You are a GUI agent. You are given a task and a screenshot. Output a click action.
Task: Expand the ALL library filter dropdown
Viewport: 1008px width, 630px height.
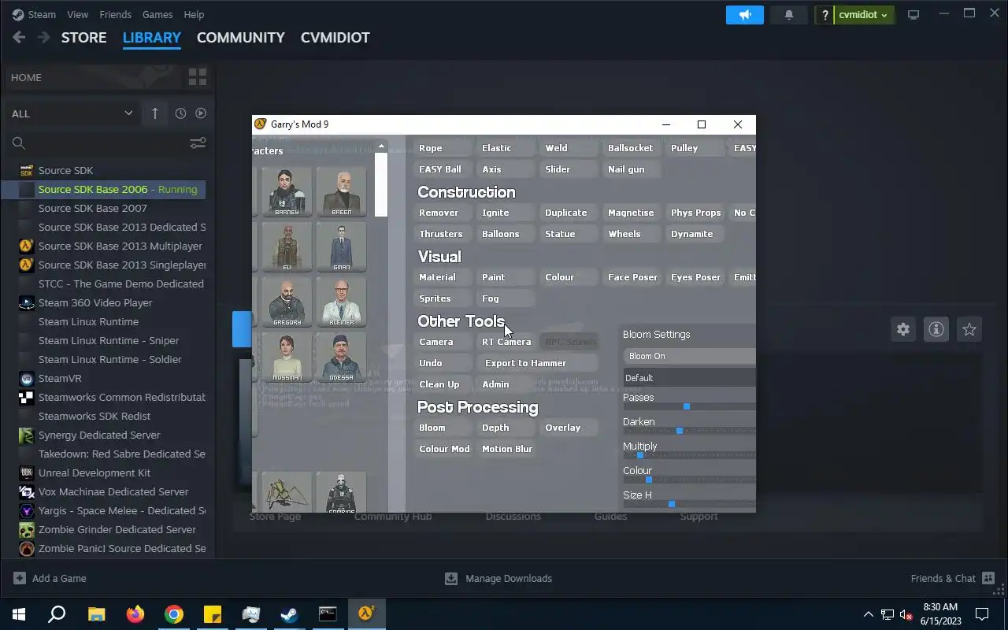coord(72,113)
